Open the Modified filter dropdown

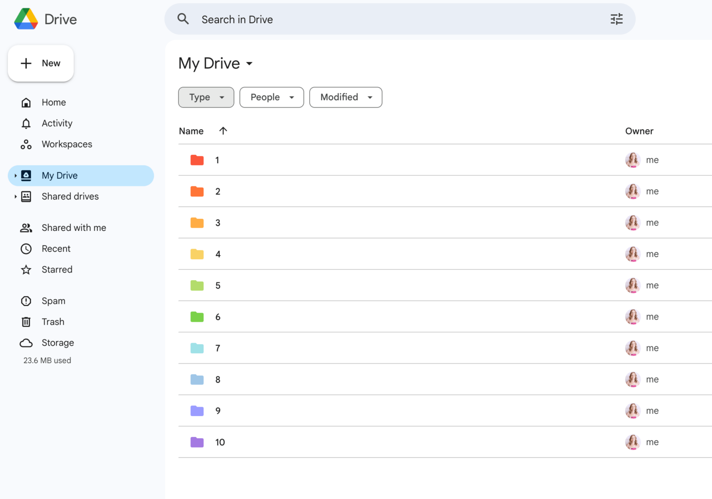point(345,97)
